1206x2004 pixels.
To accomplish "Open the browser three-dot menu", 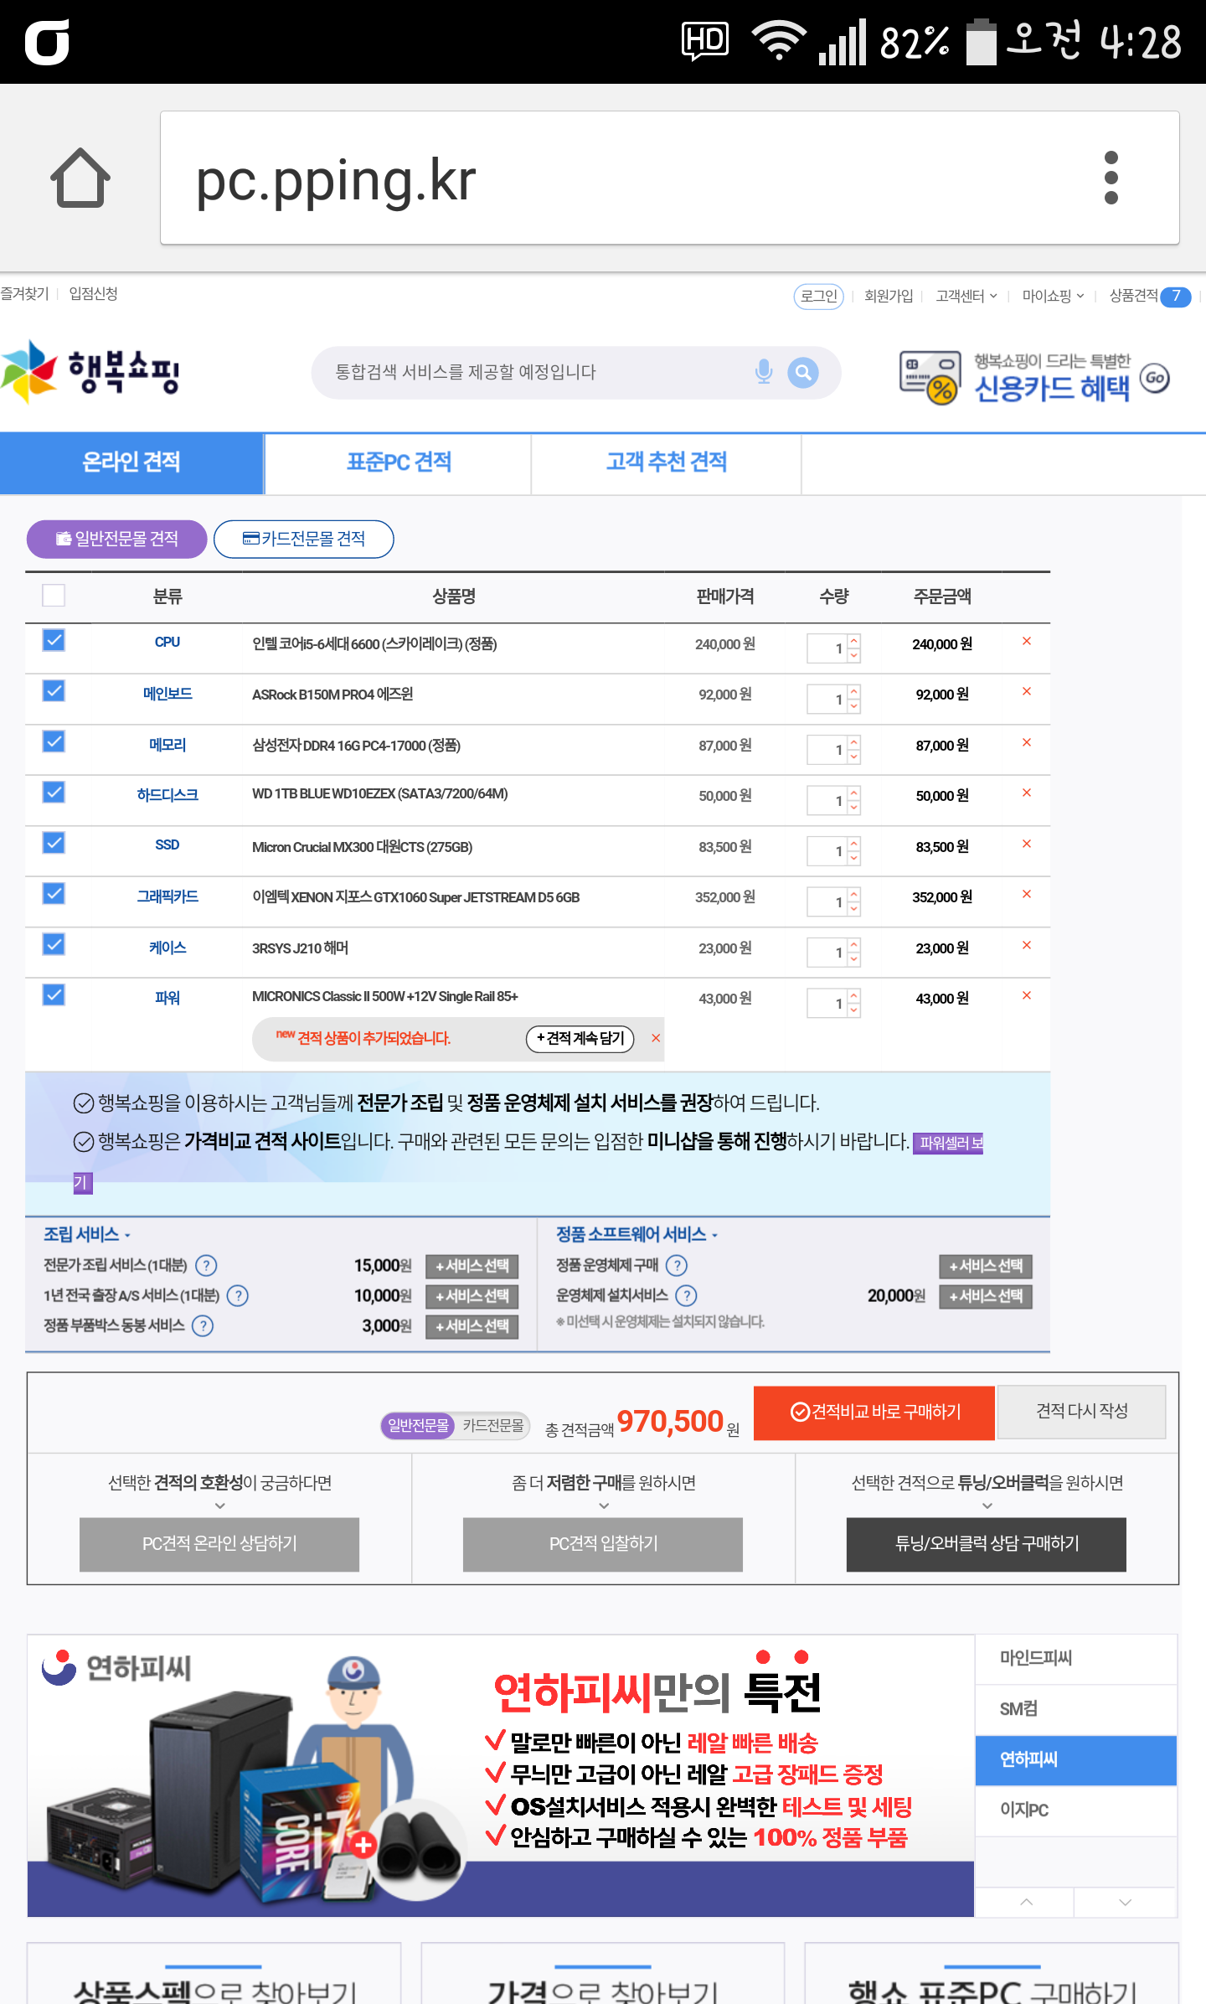I will point(1111,178).
